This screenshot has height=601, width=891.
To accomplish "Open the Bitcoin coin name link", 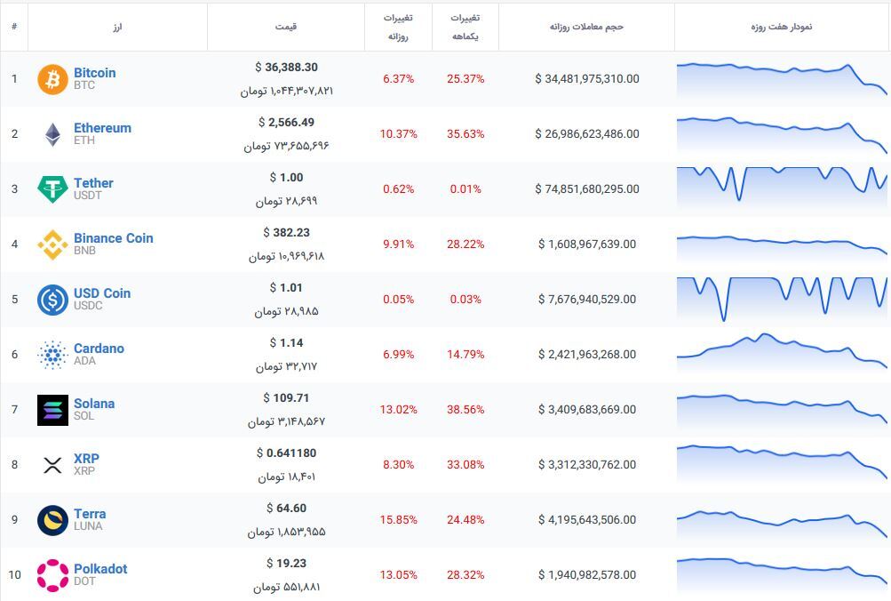I will click(94, 73).
